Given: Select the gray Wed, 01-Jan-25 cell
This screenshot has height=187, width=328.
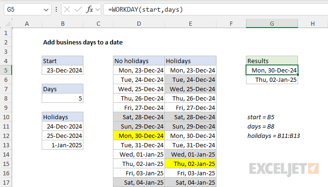Looking at the screenshot, I should 190,154.
